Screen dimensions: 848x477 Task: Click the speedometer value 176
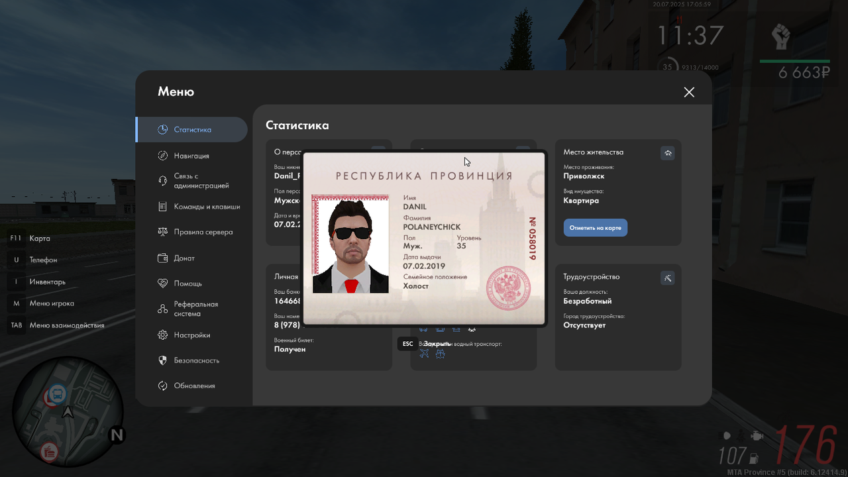(x=806, y=444)
